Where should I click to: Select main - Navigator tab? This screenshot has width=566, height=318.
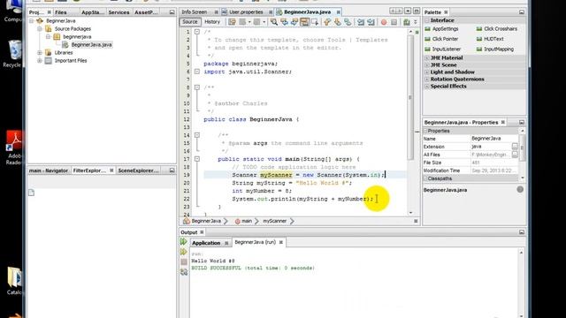click(x=49, y=170)
